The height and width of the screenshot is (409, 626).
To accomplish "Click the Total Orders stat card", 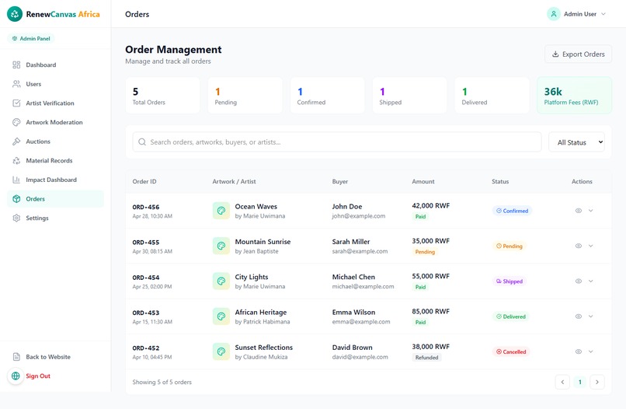I will pyautogui.click(x=163, y=95).
